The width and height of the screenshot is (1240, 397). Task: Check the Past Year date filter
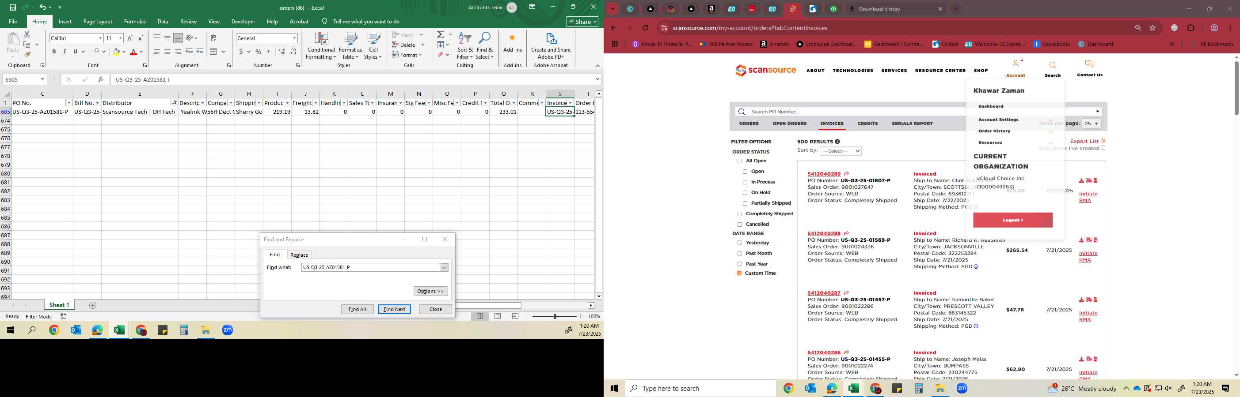point(740,264)
